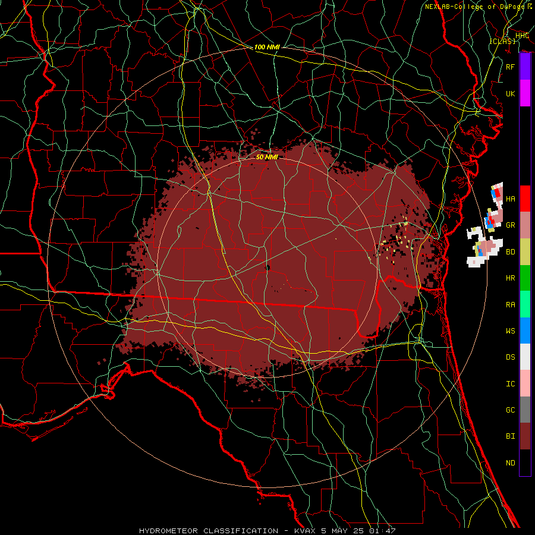Click the IC pink legend swatch
535x535 pixels.
(525, 383)
